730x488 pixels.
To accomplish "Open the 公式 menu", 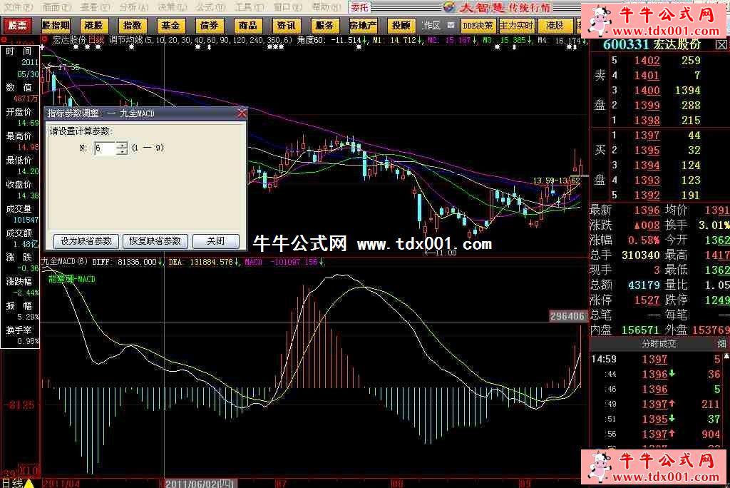I will 210,7.
